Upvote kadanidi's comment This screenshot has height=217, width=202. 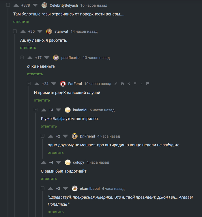44,110
